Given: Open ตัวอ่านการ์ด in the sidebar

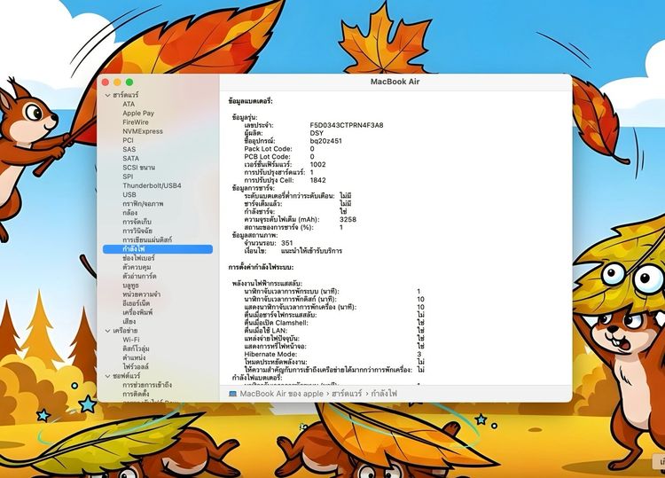Looking at the screenshot, I should pyautogui.click(x=139, y=276).
